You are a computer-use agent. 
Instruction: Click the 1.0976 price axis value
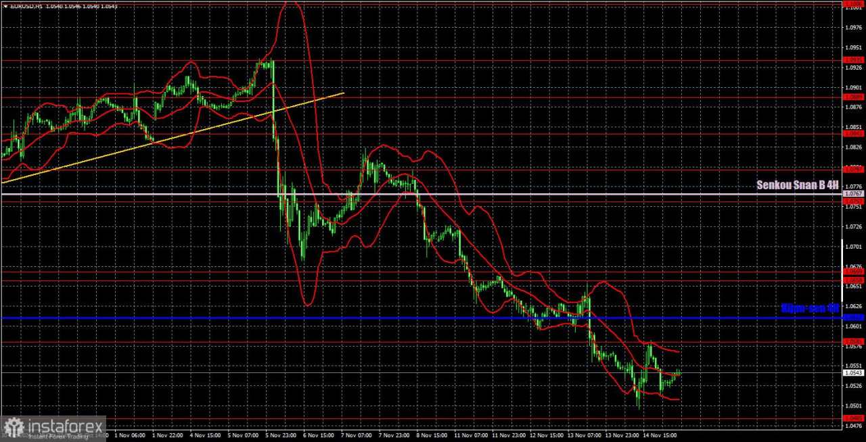(x=852, y=28)
